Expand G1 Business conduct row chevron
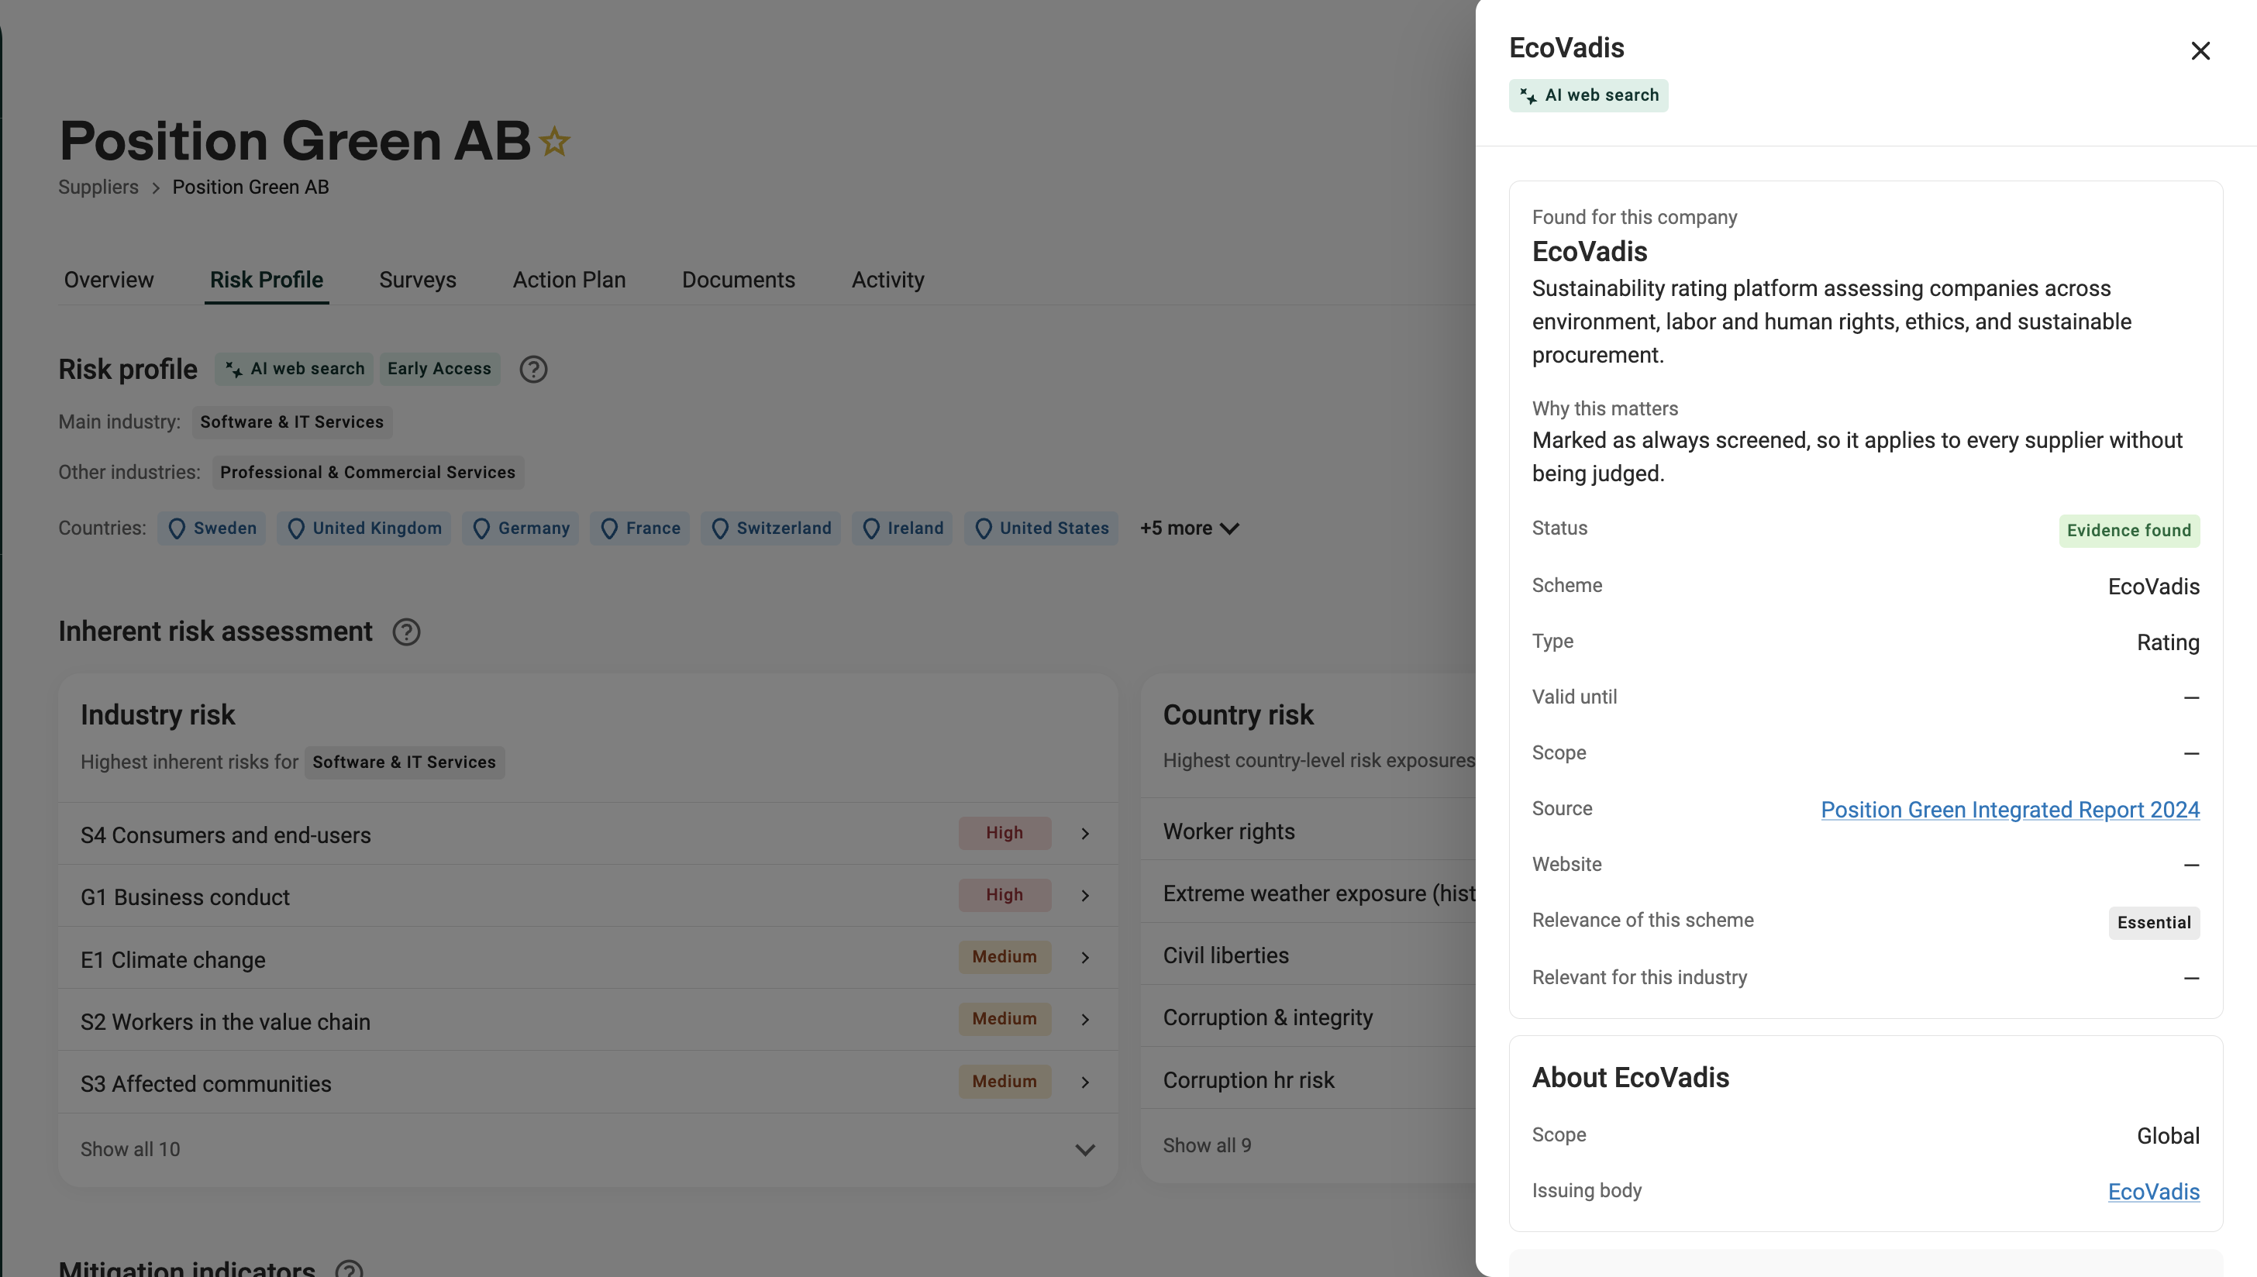This screenshot has height=1277, width=2257. pyautogui.click(x=1085, y=897)
